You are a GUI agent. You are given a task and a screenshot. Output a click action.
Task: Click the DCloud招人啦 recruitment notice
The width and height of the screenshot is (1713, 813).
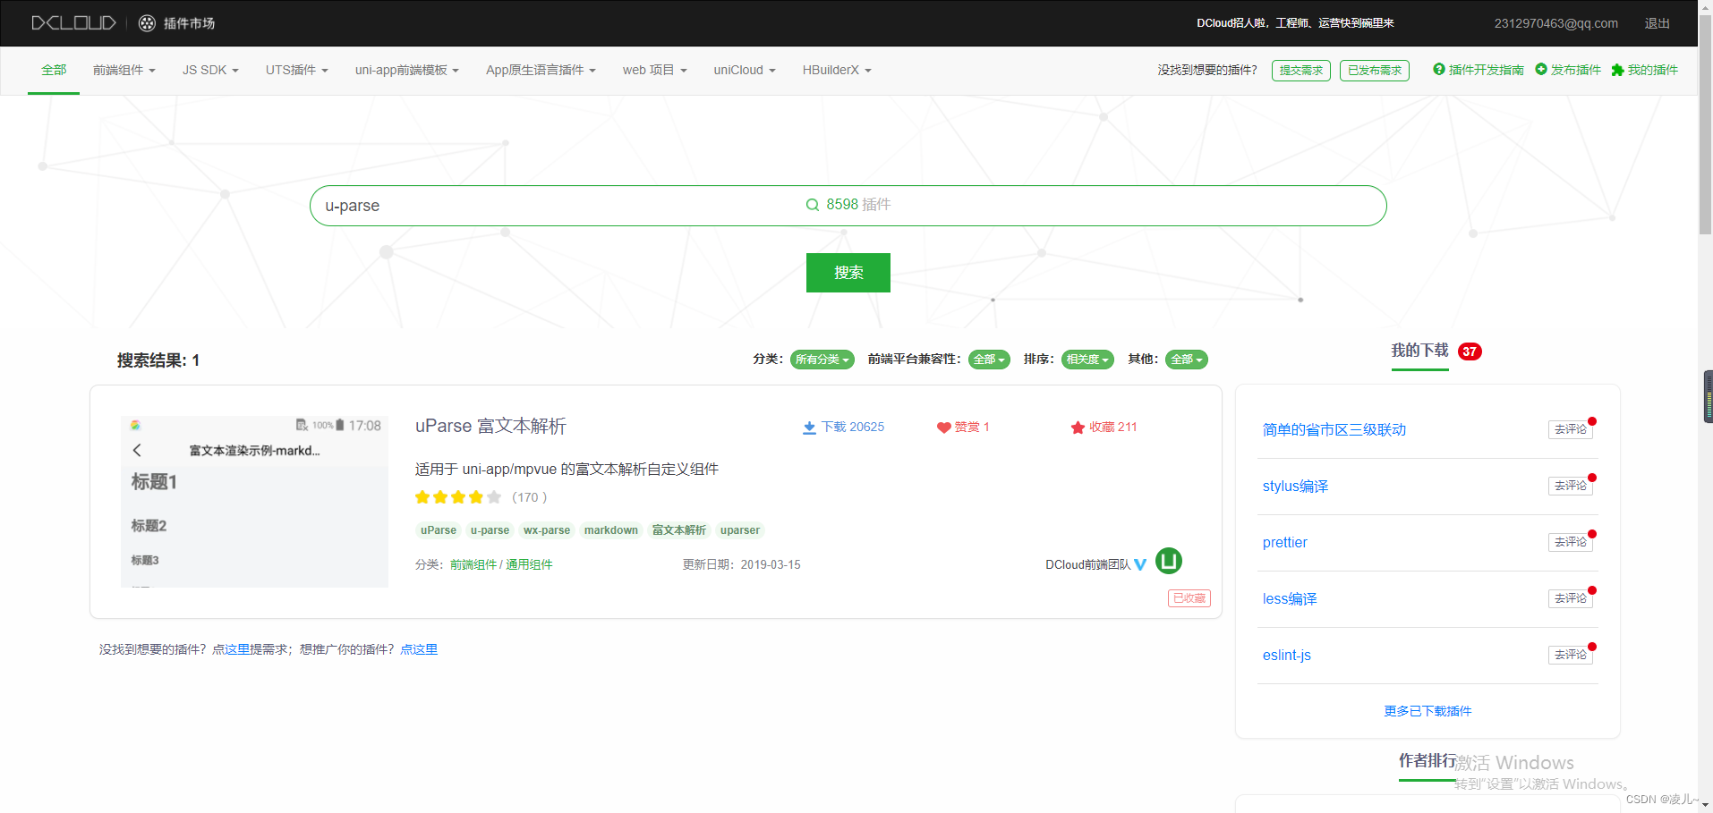point(1295,23)
